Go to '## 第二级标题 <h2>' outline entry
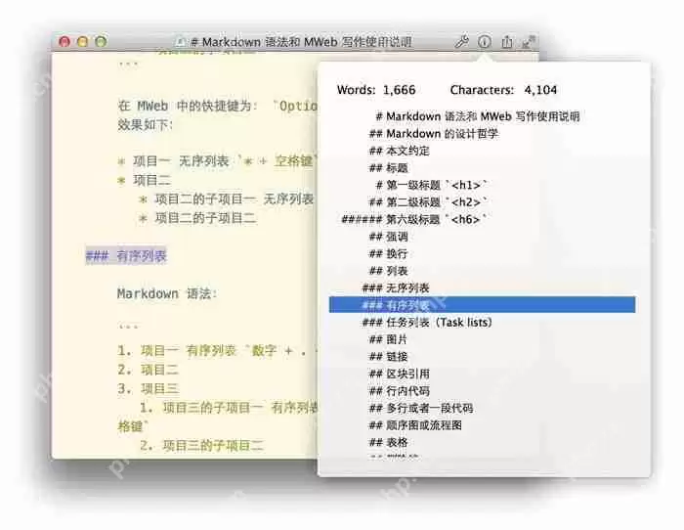684x530 pixels. (428, 202)
